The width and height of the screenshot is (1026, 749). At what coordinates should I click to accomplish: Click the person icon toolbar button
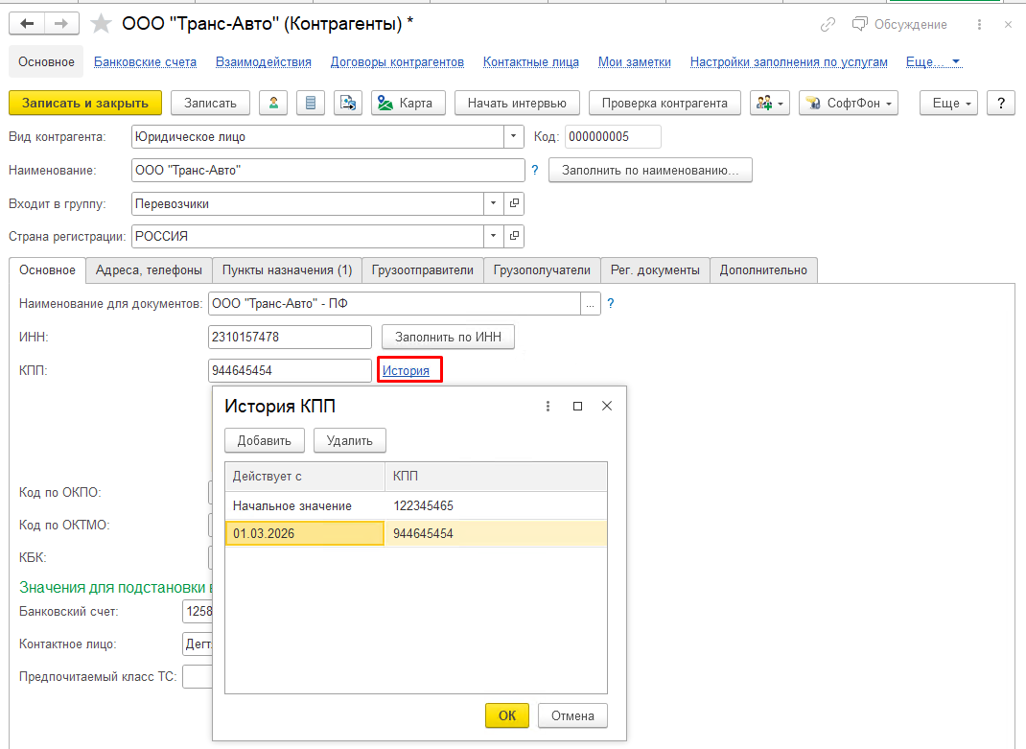click(x=273, y=103)
